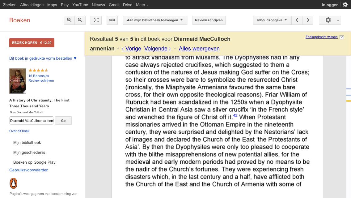Screen dimensions: 351x198
Task: Open Boeken op Google Play
Action: tap(34, 162)
